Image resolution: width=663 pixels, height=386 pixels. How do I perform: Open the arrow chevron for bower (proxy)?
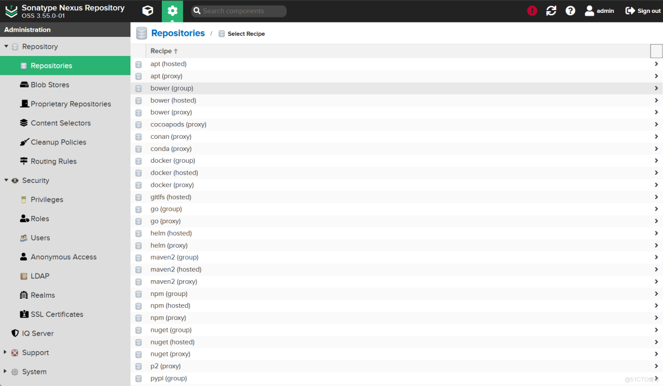(x=656, y=112)
